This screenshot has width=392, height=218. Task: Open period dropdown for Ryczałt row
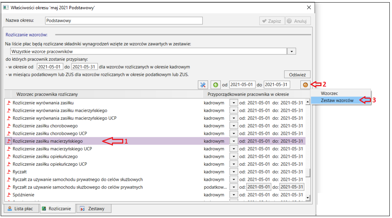(234, 172)
